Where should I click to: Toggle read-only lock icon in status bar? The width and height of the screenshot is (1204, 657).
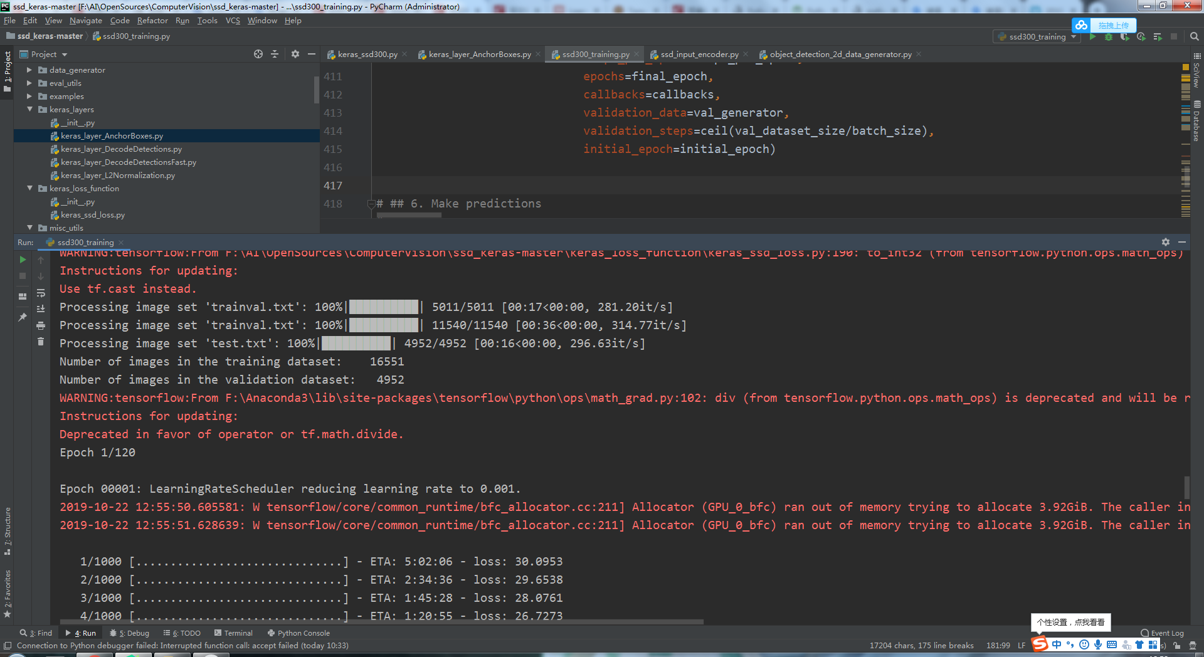point(1177,645)
